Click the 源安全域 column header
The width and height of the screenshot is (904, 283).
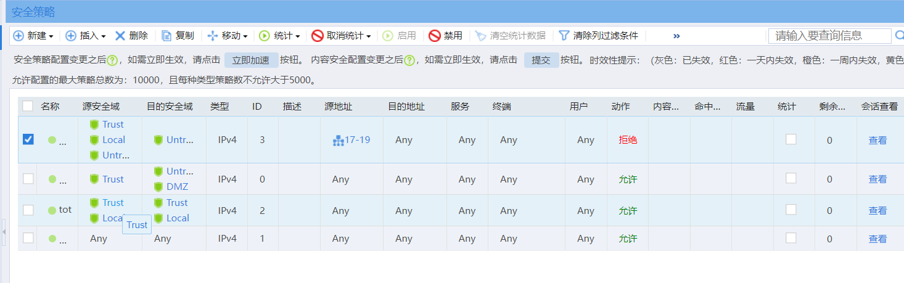(x=101, y=107)
